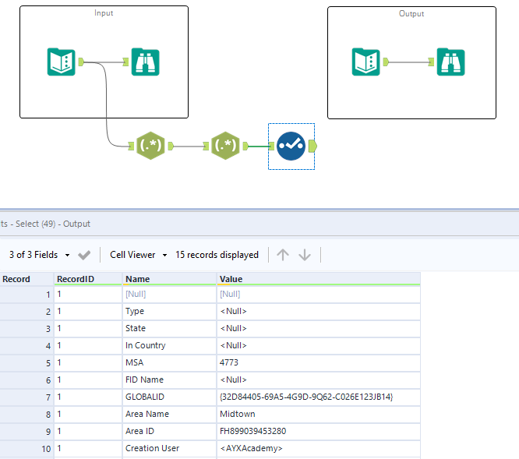Click the first RegEx tool on canvas
Screen dimensions: 519x459
[x=151, y=145]
